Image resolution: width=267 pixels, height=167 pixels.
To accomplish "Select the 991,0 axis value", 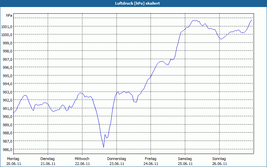I will coord(7,108).
